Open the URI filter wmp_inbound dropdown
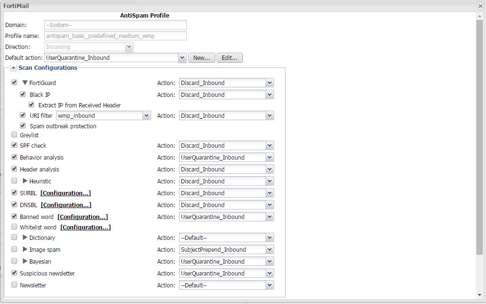The width and height of the screenshot is (486, 304). (x=147, y=115)
